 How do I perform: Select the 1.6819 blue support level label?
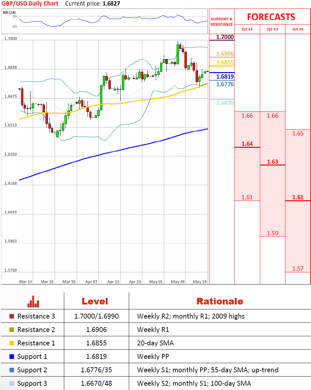pos(225,77)
